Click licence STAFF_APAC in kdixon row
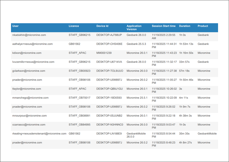The width and height of the screenshot is (229, 162). point(77,53)
